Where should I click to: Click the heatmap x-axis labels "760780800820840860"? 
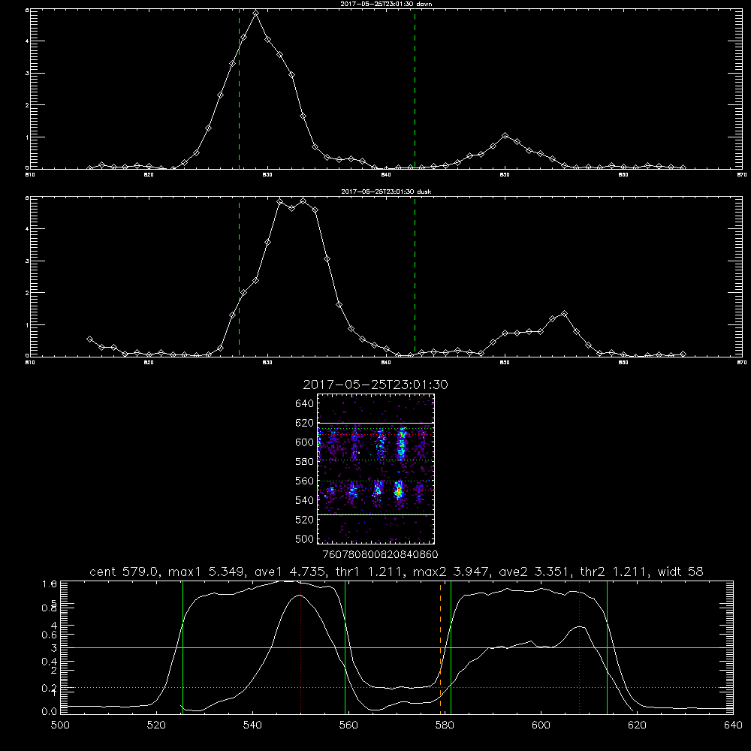(380, 554)
